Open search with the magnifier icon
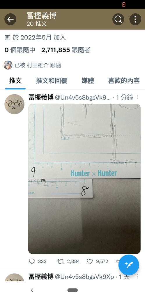 (x=118, y=19)
